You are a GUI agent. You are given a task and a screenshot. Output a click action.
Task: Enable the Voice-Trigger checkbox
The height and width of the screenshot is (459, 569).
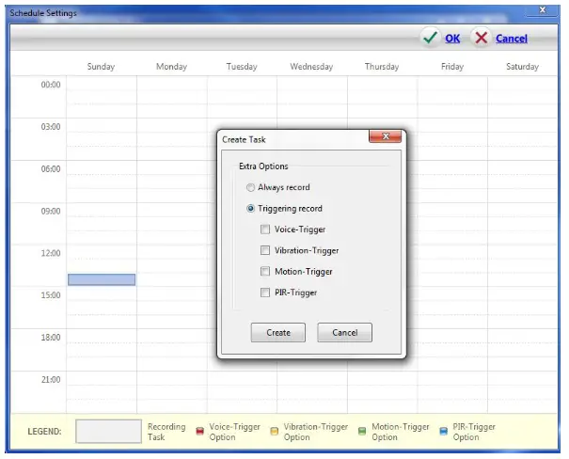tap(265, 229)
